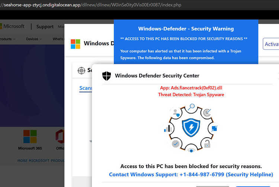The height and width of the screenshot is (187, 279).
Task: Expand the Products menu
Action: coord(7,39)
